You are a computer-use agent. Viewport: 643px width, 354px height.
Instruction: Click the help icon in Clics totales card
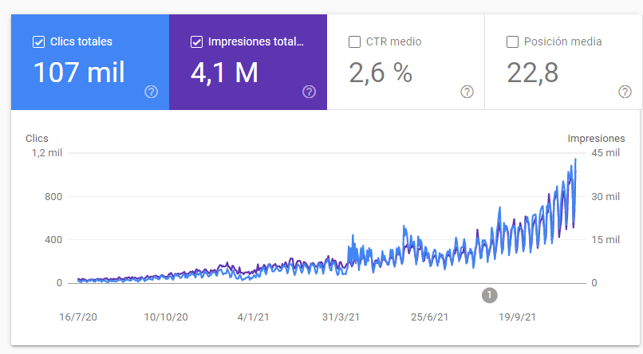[x=152, y=92]
